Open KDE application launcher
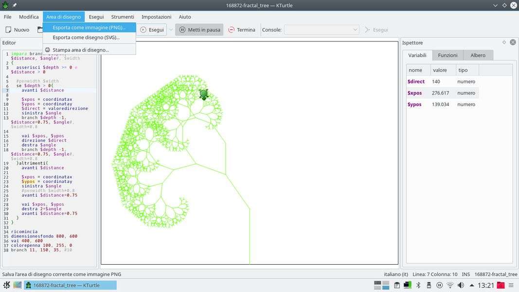The width and height of the screenshot is (519, 292). pyautogui.click(x=7, y=285)
